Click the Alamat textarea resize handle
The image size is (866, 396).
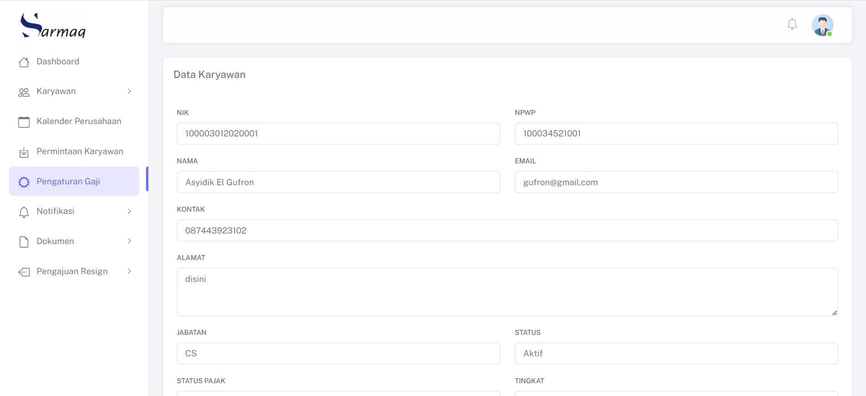coord(835,313)
